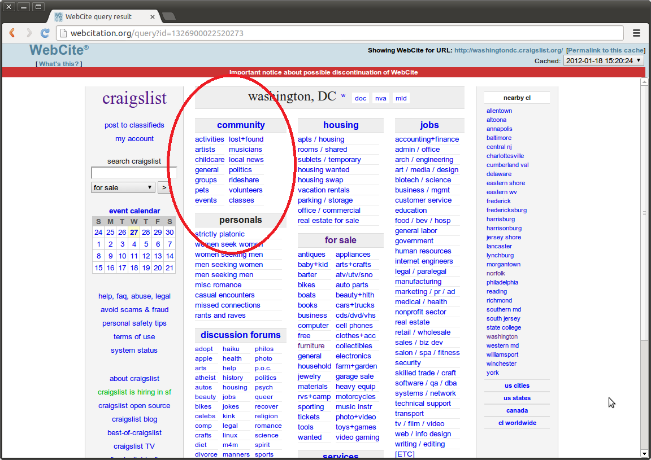Image resolution: width=651 pixels, height=460 pixels.
Task: Expand the 'canada' list
Action: click(x=517, y=410)
